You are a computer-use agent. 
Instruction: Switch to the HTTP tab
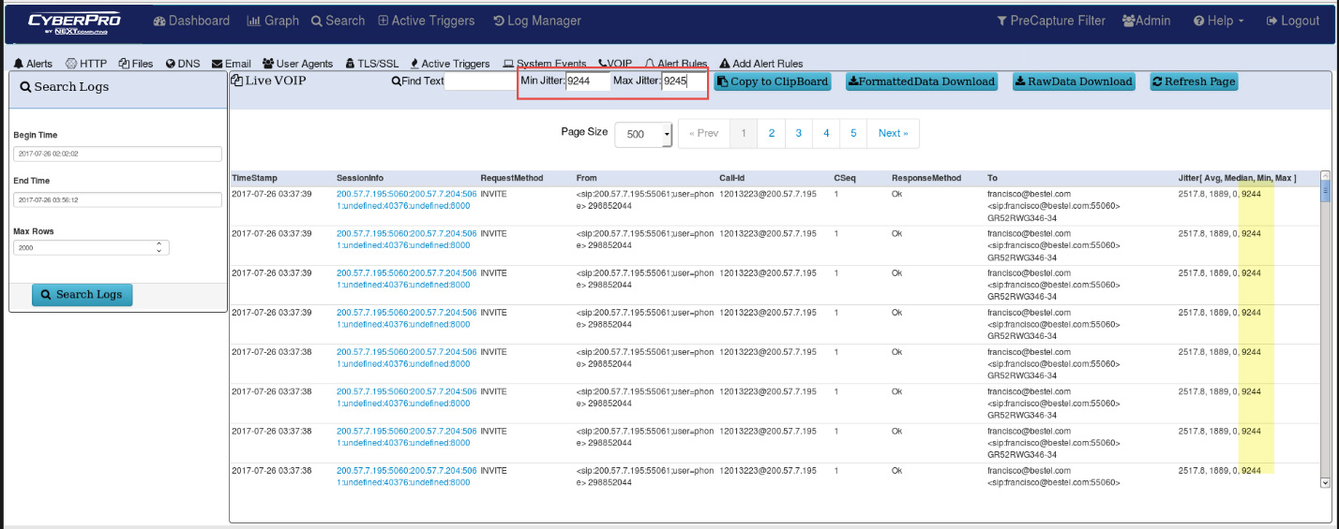tap(85, 64)
